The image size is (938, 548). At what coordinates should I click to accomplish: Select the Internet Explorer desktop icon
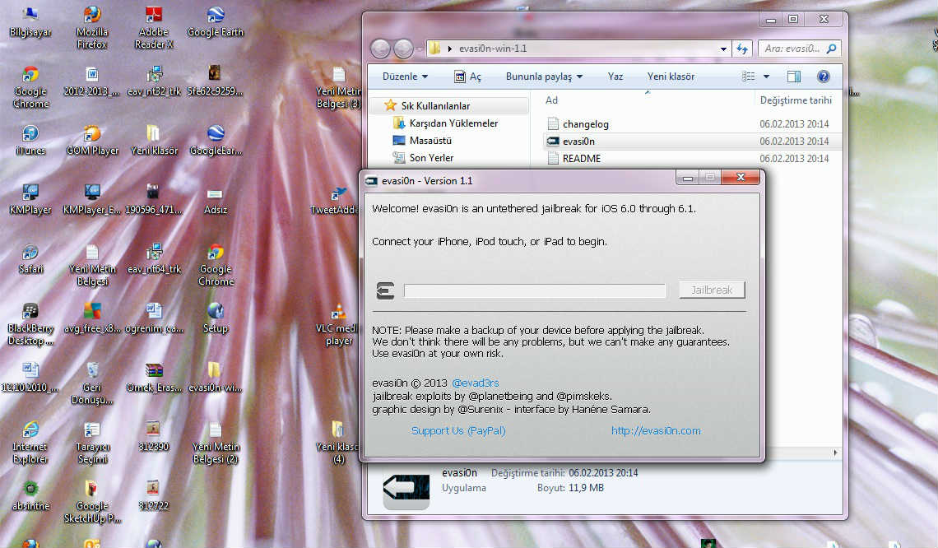pyautogui.click(x=30, y=443)
